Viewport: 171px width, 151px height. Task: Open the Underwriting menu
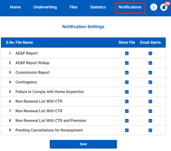[45, 7]
